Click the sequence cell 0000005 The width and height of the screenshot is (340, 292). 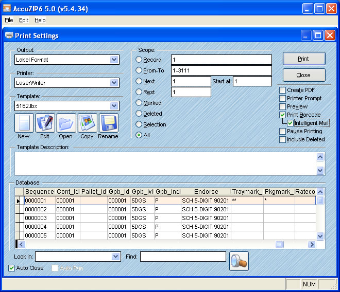pyautogui.click(x=40, y=235)
